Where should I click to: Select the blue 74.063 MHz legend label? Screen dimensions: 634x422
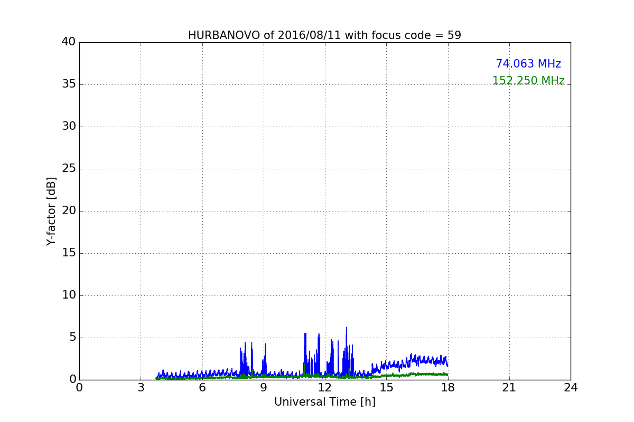tap(528, 64)
